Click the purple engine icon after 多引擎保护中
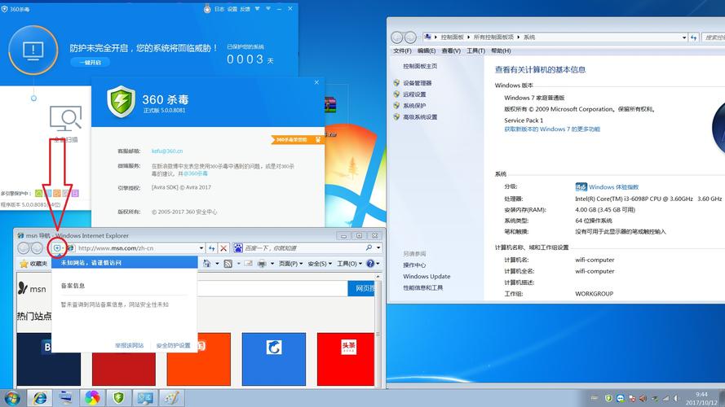The width and height of the screenshot is (725, 407). point(75,194)
